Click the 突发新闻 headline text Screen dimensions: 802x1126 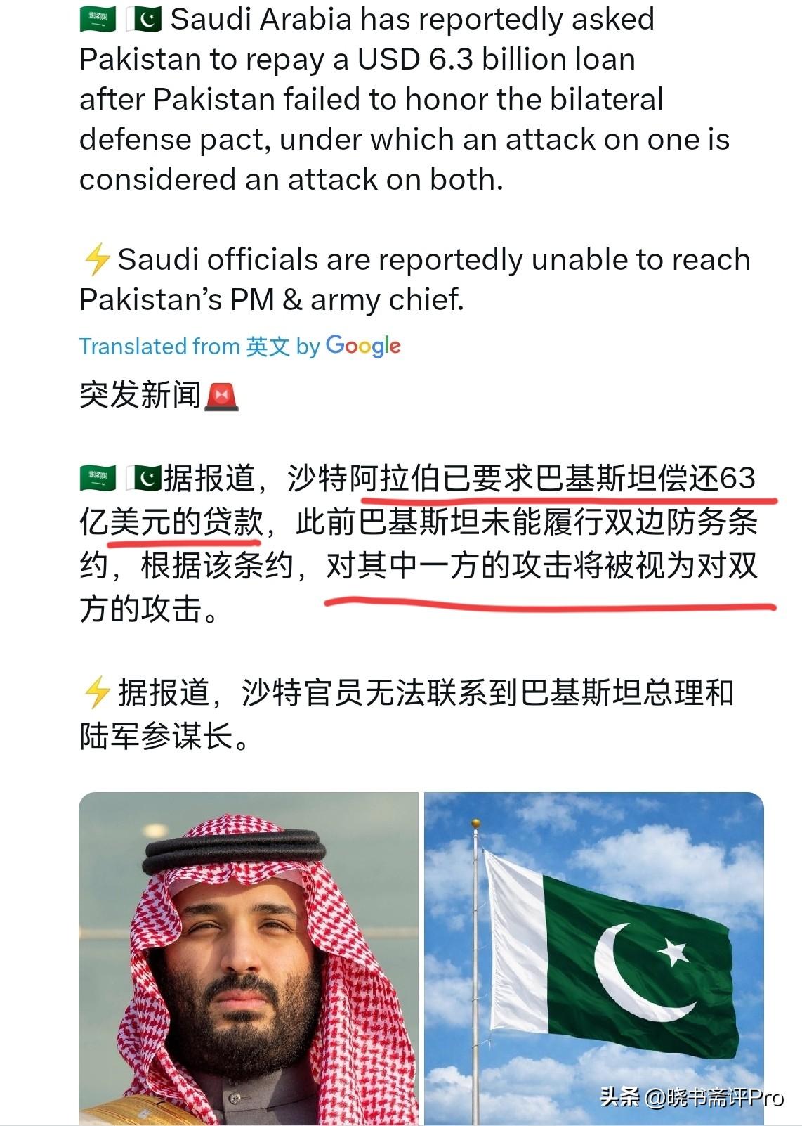click(x=140, y=395)
